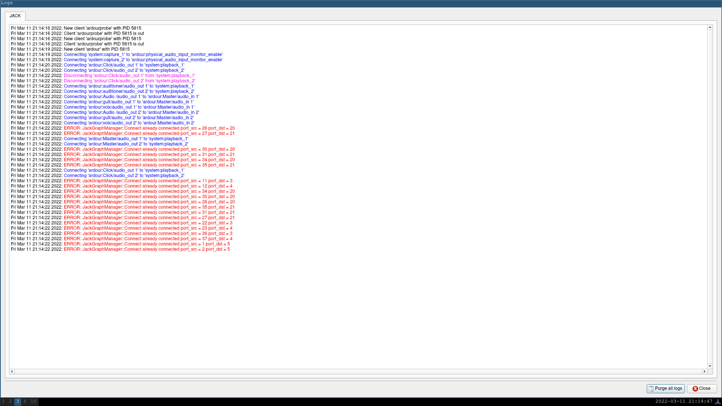Select the active workspace 3 indicator
Screen dimensions: 722x406
pos(18,401)
